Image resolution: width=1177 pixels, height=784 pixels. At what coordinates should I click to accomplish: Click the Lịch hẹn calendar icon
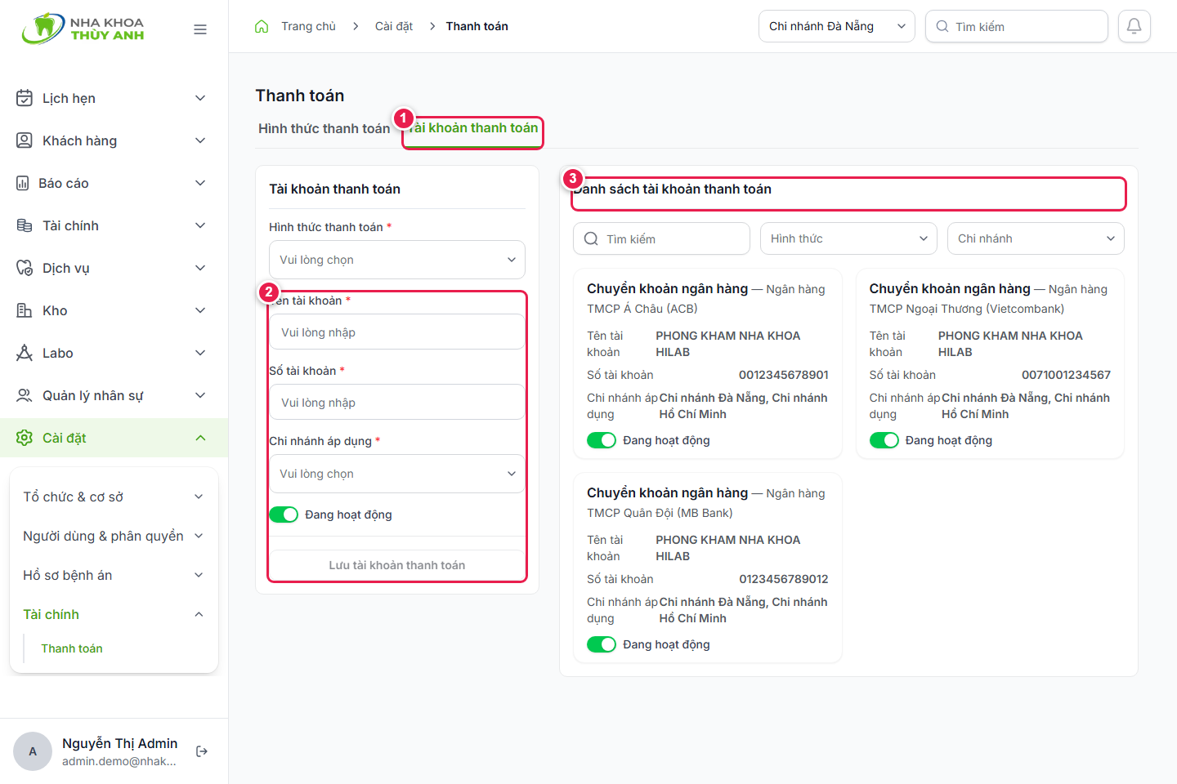[25, 98]
